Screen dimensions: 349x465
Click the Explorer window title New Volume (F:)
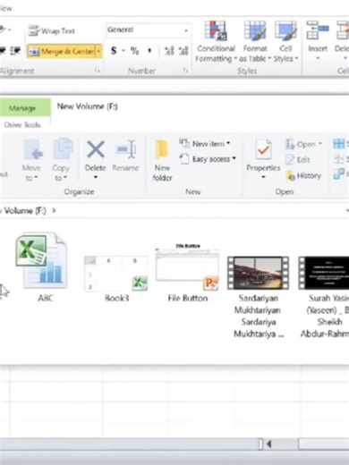tap(88, 106)
